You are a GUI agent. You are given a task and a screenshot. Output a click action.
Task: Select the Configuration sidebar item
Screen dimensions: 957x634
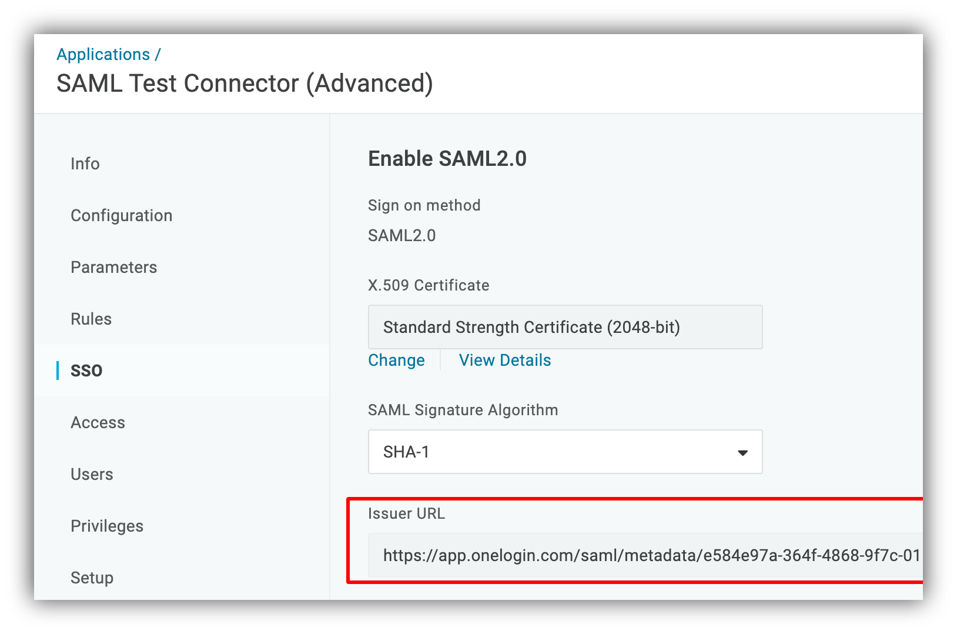tap(122, 215)
